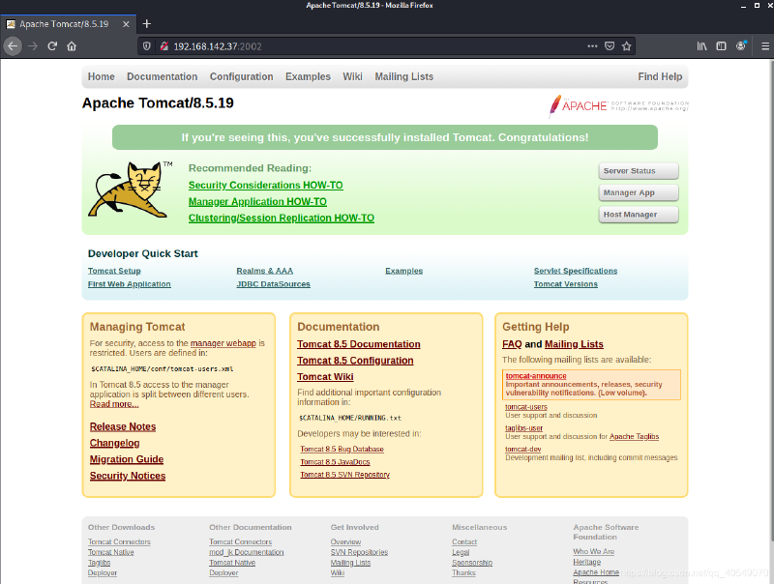Click the Tomcat cat logo image

click(x=130, y=190)
